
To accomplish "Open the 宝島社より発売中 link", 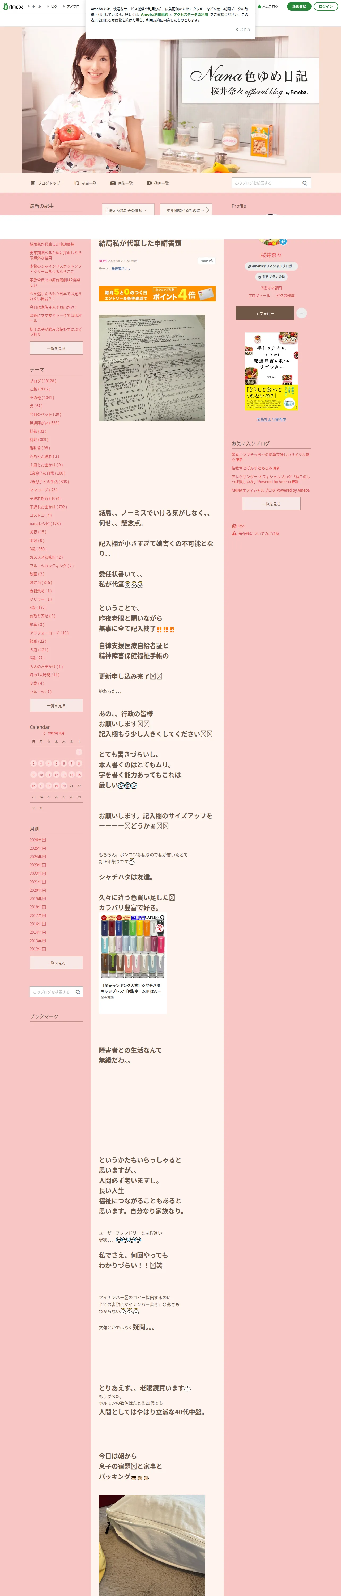I will (x=271, y=419).
